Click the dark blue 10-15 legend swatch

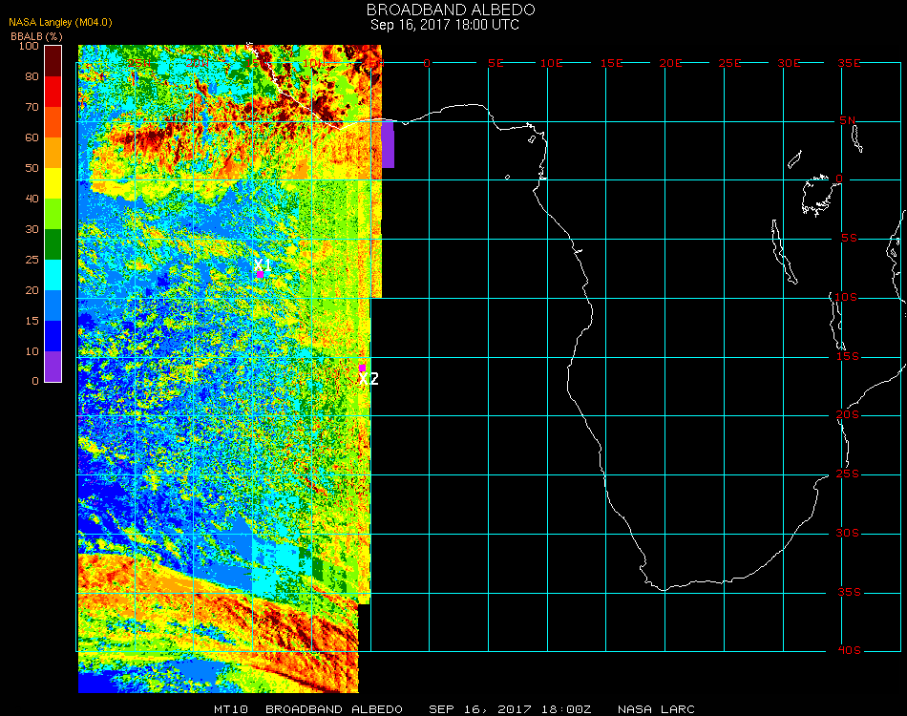coord(53,336)
